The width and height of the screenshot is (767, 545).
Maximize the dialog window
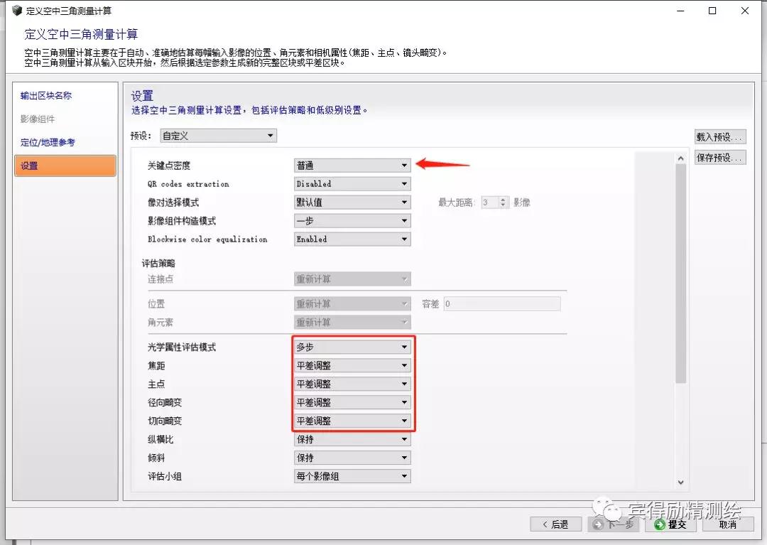click(x=712, y=11)
